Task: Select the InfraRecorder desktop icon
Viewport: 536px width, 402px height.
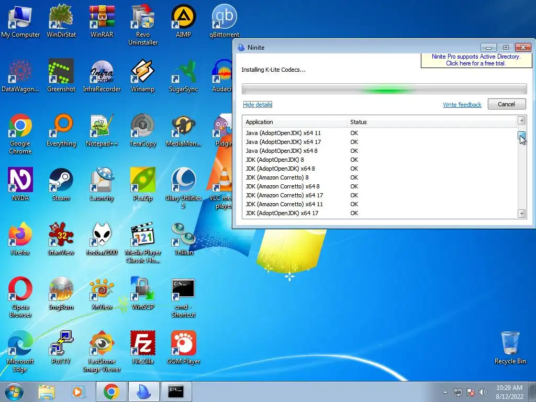Action: pos(102,76)
